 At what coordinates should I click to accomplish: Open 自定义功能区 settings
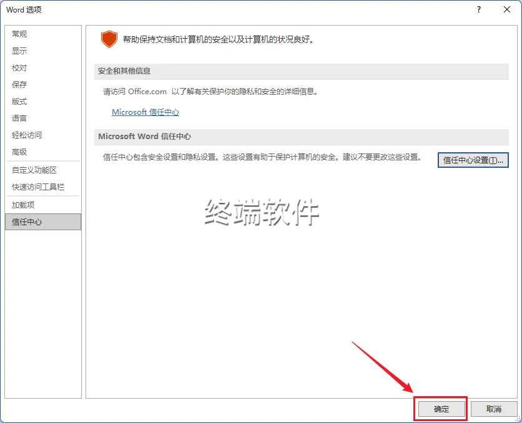tap(43, 170)
